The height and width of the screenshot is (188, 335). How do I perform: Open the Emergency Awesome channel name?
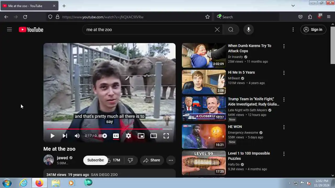243,133
